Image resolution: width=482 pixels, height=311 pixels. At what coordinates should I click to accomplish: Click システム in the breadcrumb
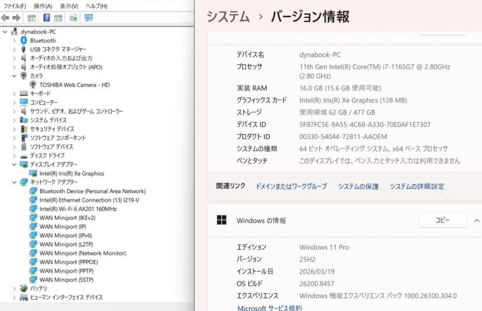point(228,16)
